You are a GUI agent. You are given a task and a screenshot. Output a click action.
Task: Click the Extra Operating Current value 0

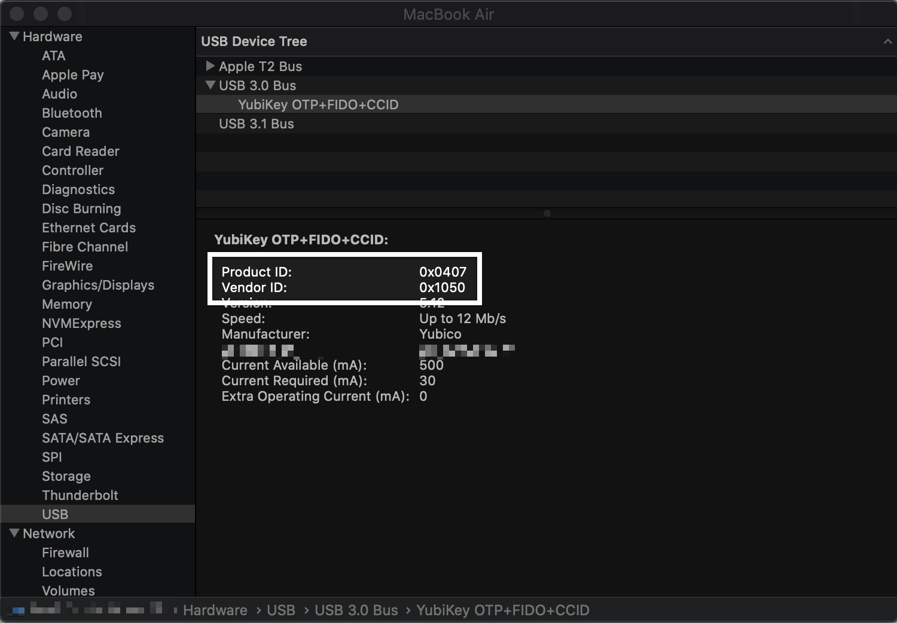coord(423,396)
